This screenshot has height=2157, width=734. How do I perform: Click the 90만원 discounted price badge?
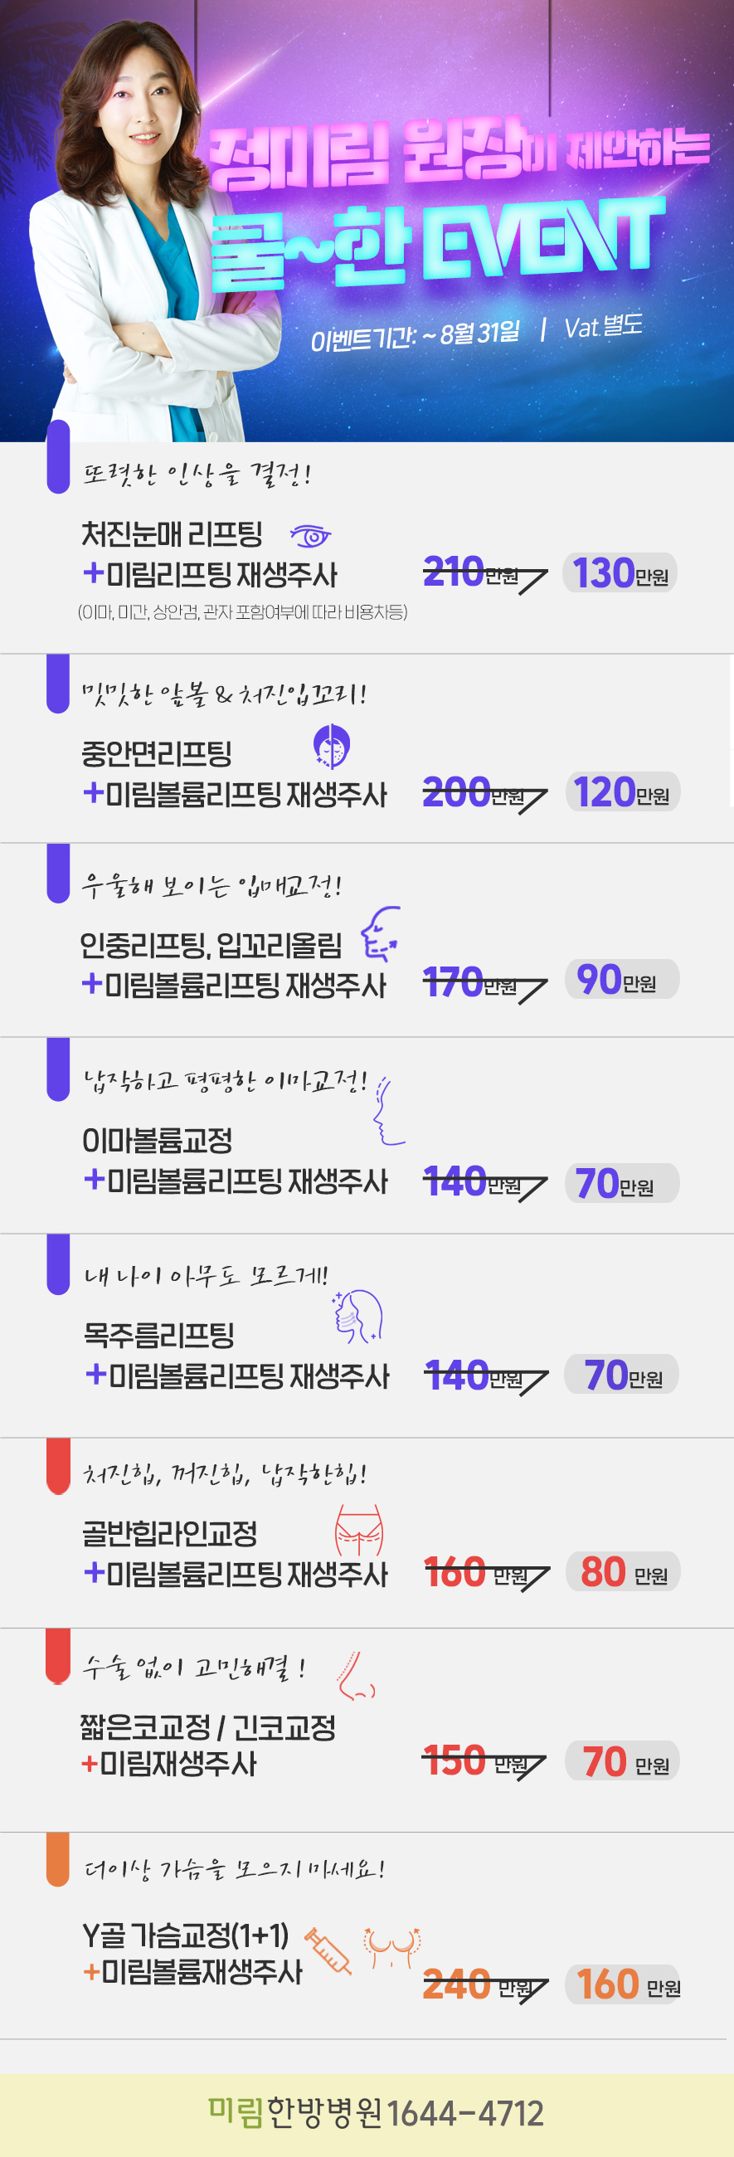click(622, 980)
